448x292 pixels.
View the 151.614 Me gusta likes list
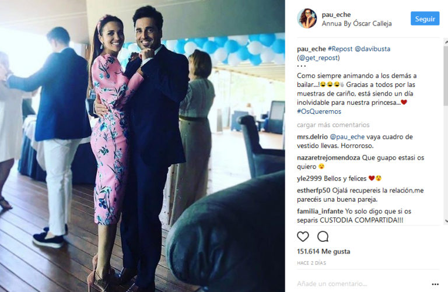pos(323,251)
